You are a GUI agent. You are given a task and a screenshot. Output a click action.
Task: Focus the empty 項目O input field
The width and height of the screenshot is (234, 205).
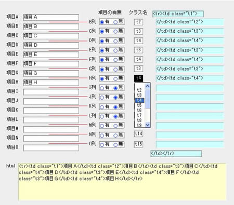(51, 148)
